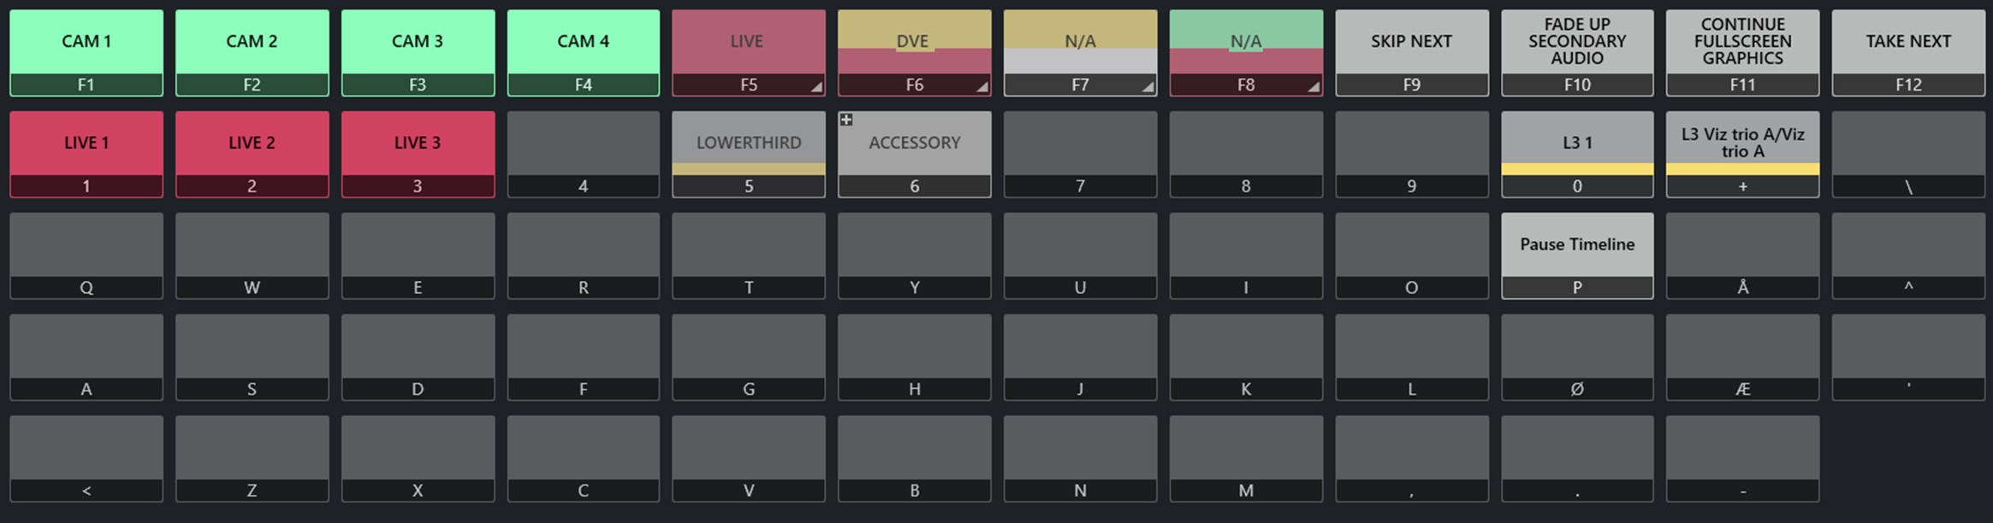Expand the LIVE F5 key corner arrow
This screenshot has width=1993, height=523.
click(x=816, y=86)
